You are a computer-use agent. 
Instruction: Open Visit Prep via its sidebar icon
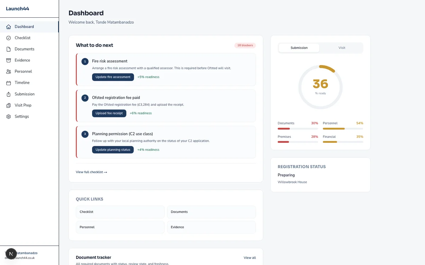8,105
